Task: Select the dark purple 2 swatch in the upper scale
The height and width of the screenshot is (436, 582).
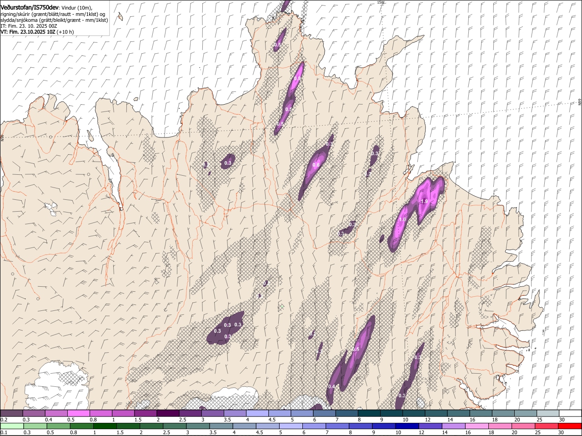Action: 167,413
